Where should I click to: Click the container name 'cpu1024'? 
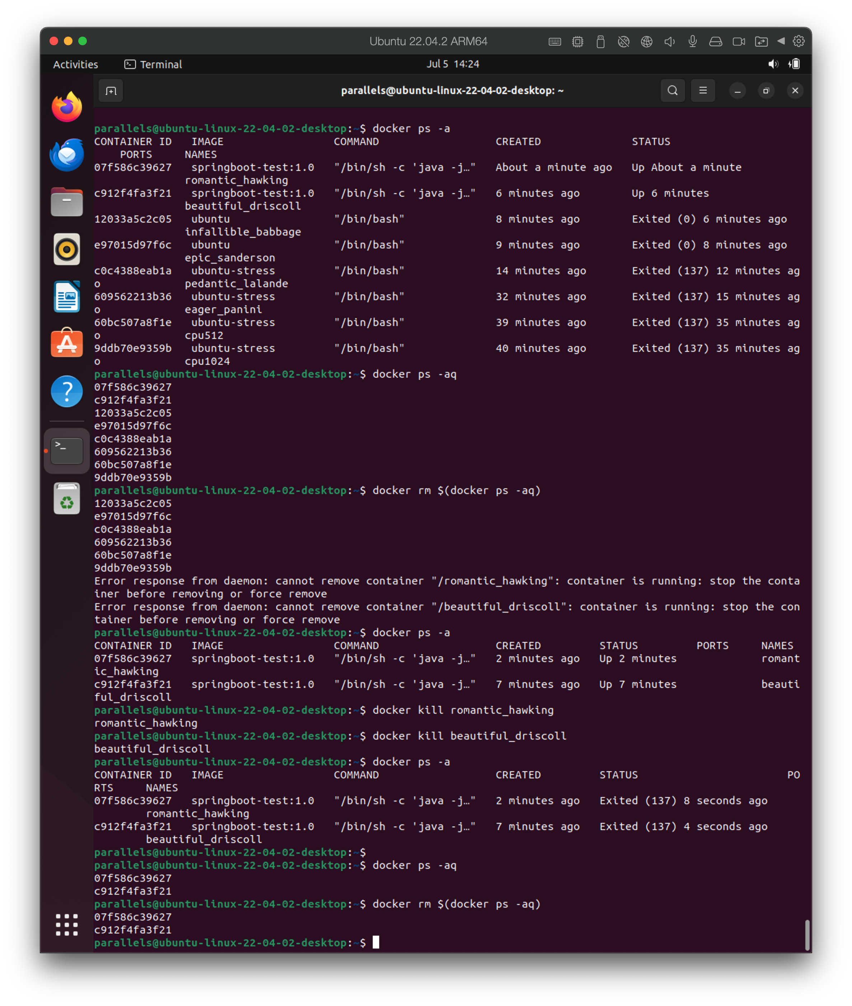tap(207, 361)
